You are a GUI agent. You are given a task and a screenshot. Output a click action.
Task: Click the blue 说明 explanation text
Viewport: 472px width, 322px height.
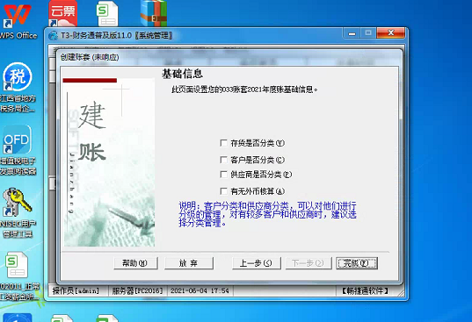tap(267, 214)
